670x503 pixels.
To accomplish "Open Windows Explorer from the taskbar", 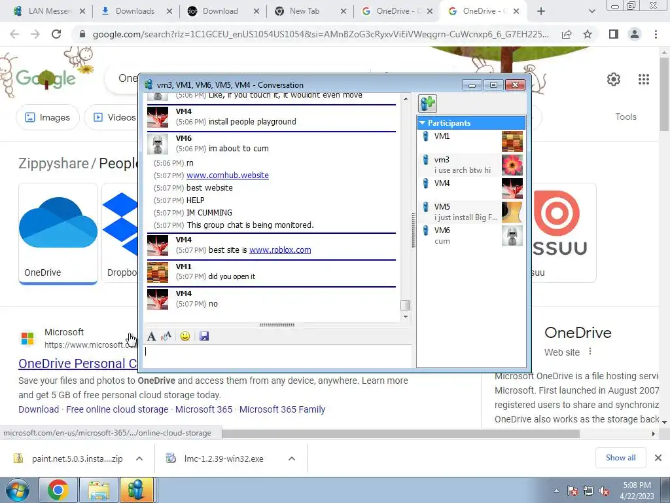I will [98, 490].
